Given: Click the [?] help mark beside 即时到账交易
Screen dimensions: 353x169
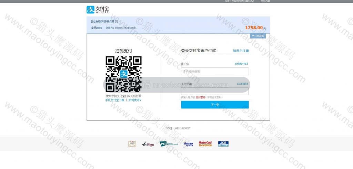Looking at the screenshot, I should [117, 22].
